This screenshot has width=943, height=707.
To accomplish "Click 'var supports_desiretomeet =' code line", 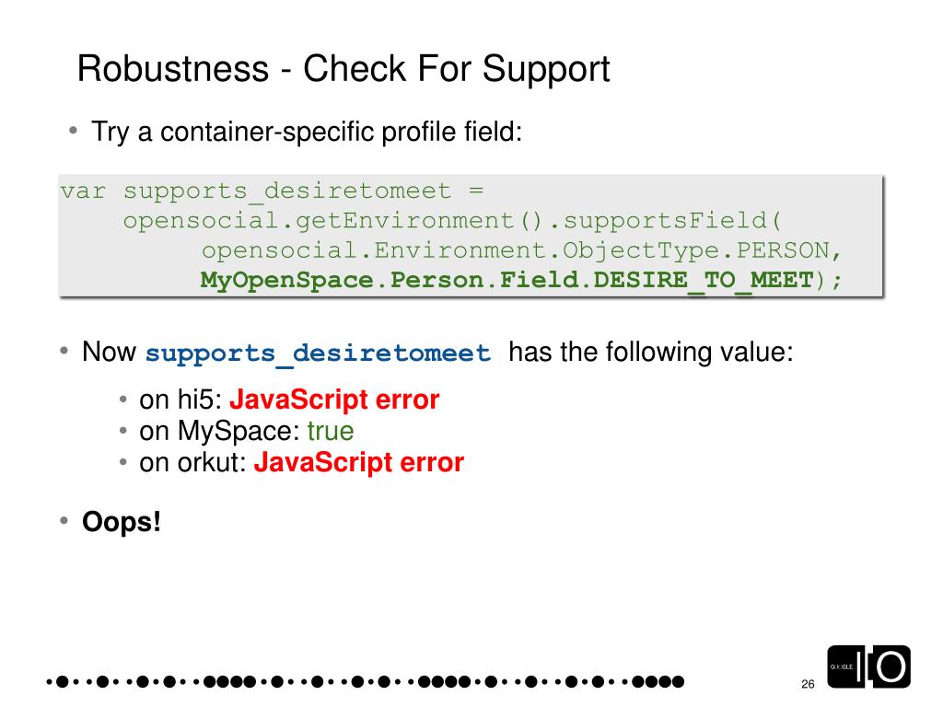I will click(x=272, y=191).
